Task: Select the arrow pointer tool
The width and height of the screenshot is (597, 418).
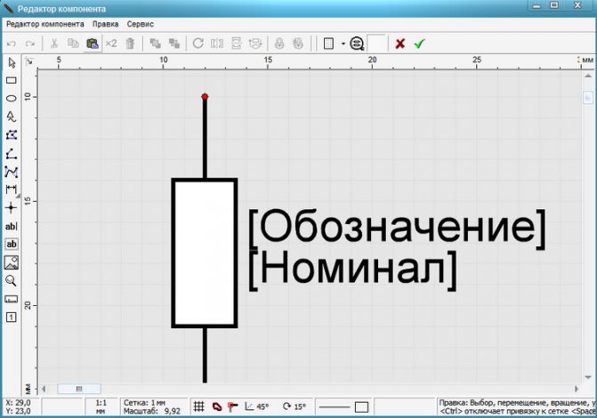Action: [12, 63]
